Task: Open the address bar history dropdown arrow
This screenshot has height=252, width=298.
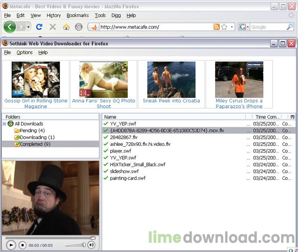Action: [x=232, y=27]
